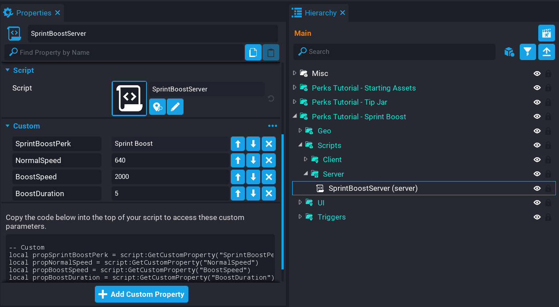Move the NormalSpeed property up
The height and width of the screenshot is (307, 559).
pos(238,160)
